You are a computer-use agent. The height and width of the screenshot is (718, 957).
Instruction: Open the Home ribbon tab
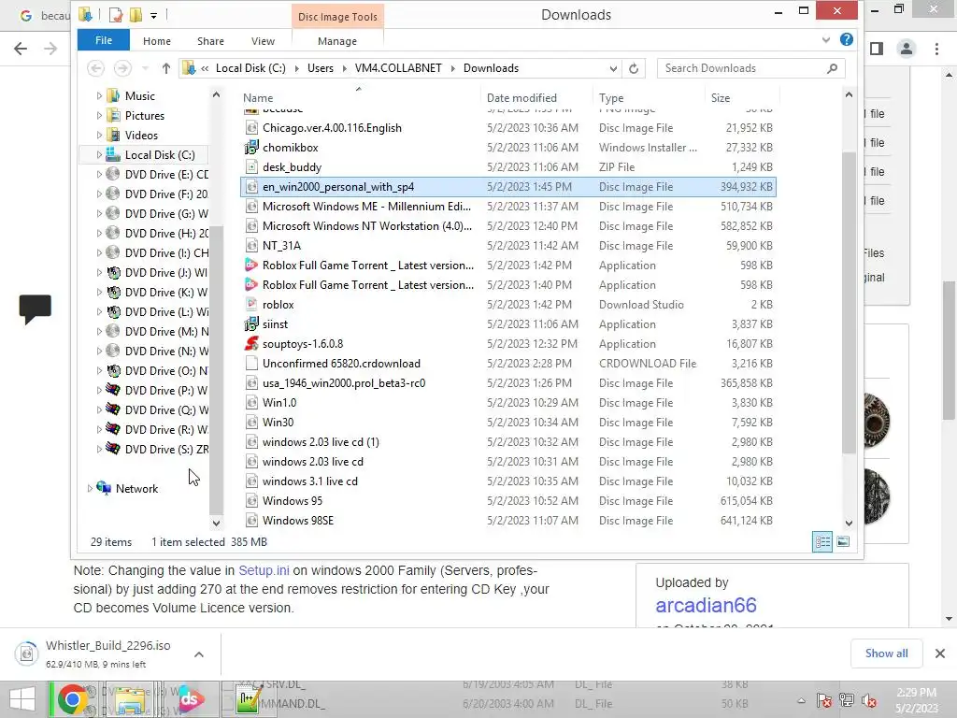[157, 41]
